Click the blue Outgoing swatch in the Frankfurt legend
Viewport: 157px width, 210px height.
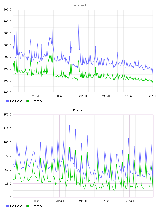[7, 101]
